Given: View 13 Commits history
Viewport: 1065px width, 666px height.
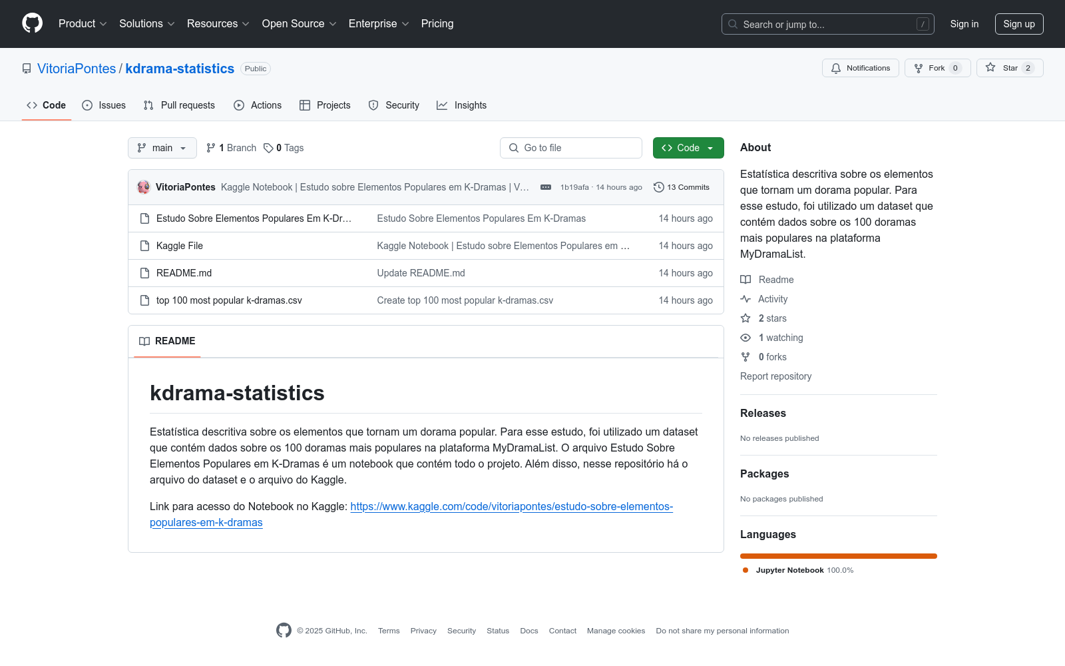Looking at the screenshot, I should (682, 187).
